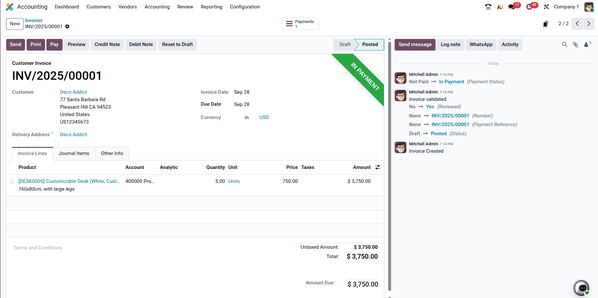Switch to the Other Info tab
This screenshot has width=598, height=298.
[112, 153]
